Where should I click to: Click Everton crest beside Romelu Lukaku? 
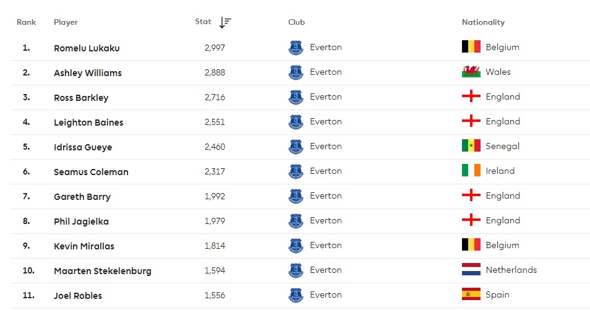(x=296, y=48)
